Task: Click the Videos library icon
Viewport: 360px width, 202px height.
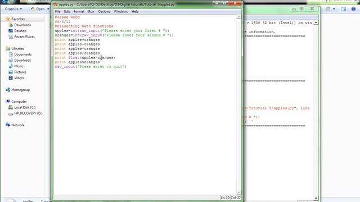Action: click(11, 78)
